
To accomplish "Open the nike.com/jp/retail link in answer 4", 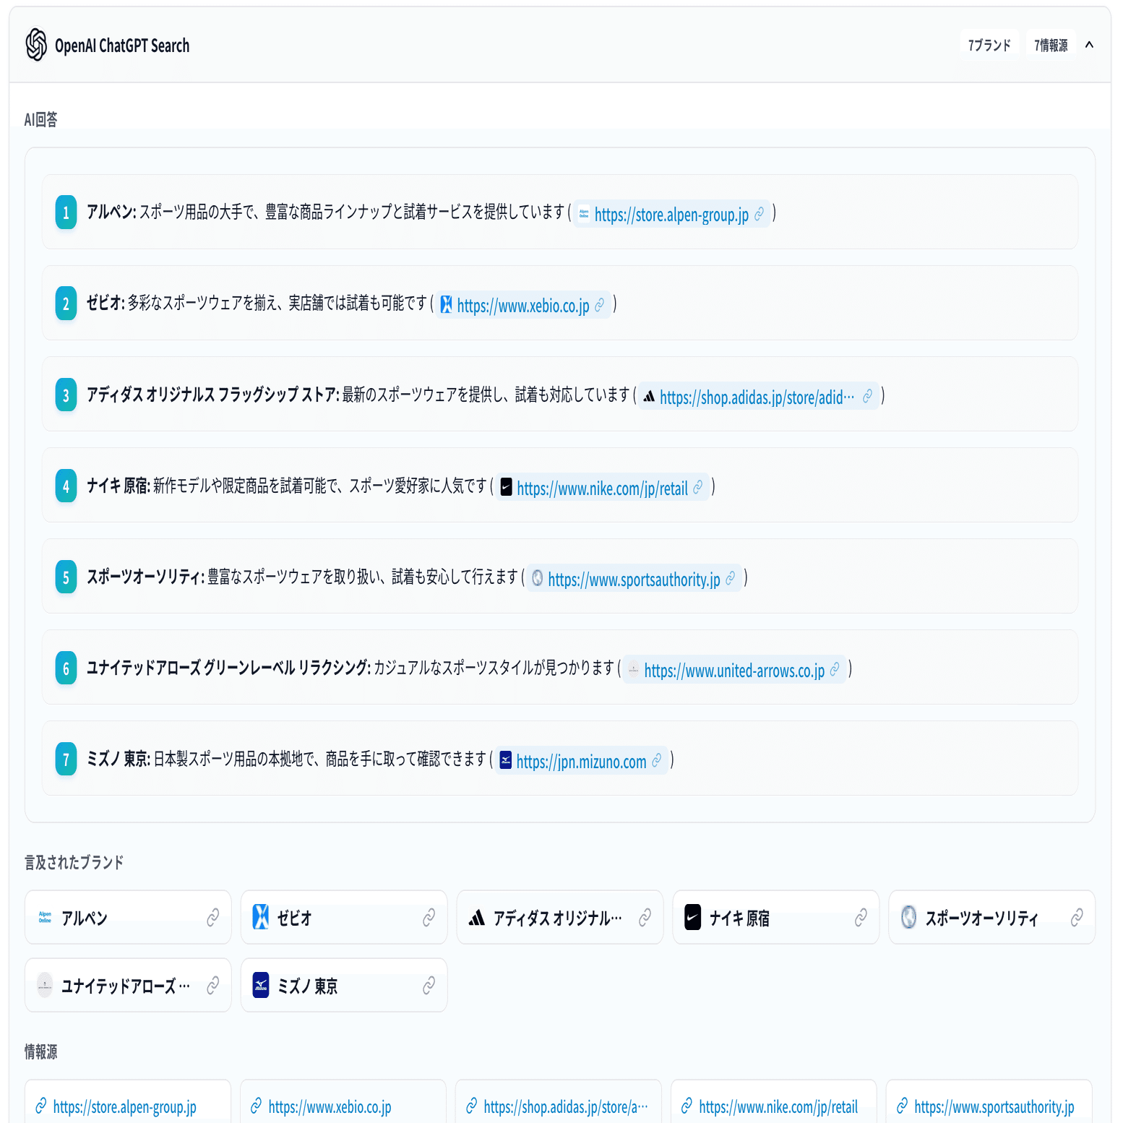I will click(602, 488).
